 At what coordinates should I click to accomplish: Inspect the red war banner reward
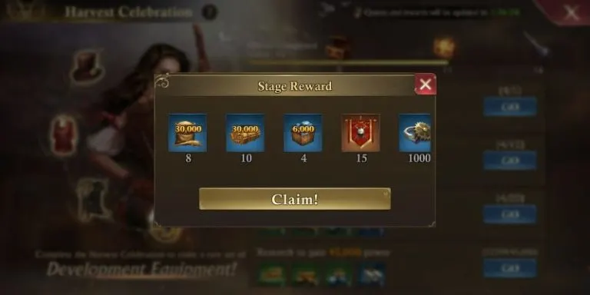pyautogui.click(x=360, y=133)
